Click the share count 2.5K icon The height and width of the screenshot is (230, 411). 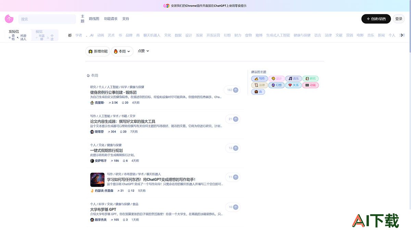pyautogui.click(x=110, y=103)
